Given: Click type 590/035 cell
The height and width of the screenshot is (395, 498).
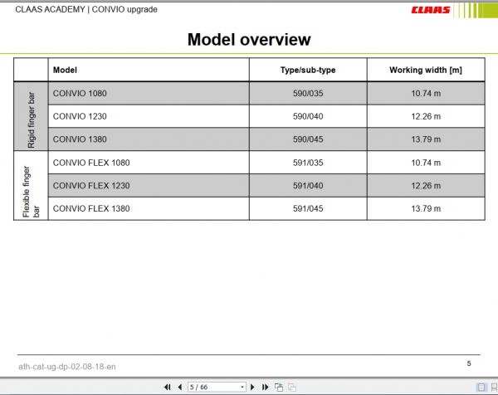Looking at the screenshot, I should [308, 93].
